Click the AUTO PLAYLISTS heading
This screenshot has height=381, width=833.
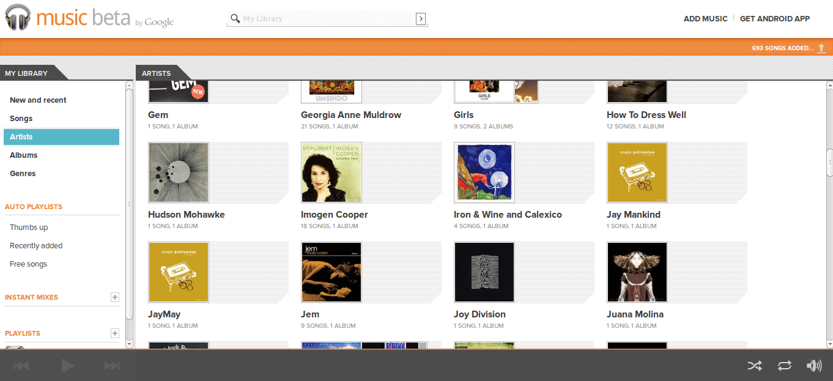pyautogui.click(x=34, y=207)
